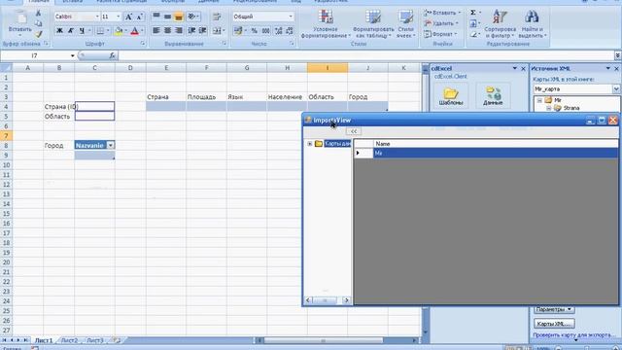Toggle underline (Ч) formatting
This screenshot has width=622, height=350.
click(82, 30)
